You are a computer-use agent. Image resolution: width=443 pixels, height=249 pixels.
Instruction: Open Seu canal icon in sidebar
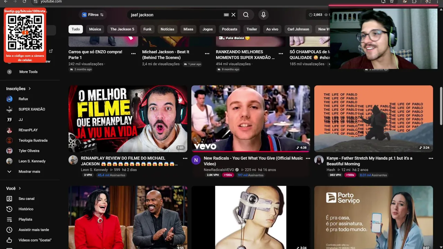[x=9, y=199]
